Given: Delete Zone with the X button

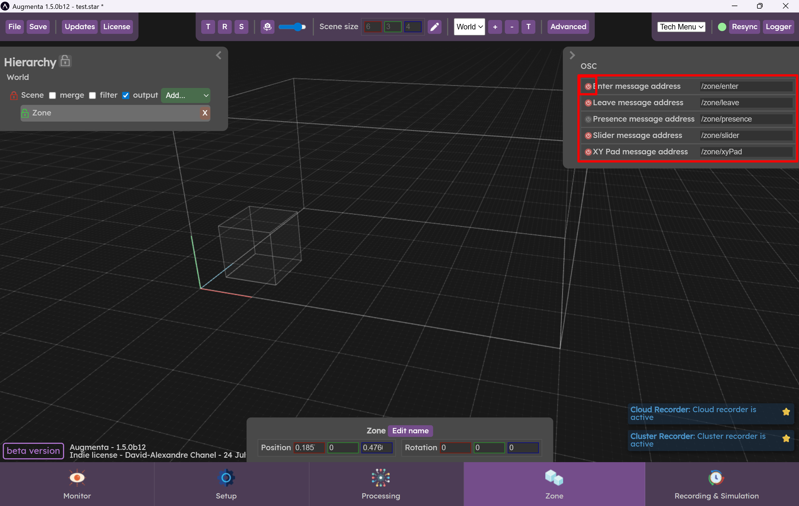Looking at the screenshot, I should tap(205, 113).
